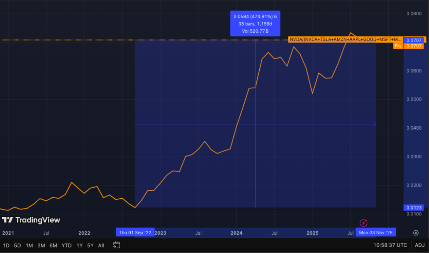
Task: Click the lightning event marker icon
Action: click(364, 222)
